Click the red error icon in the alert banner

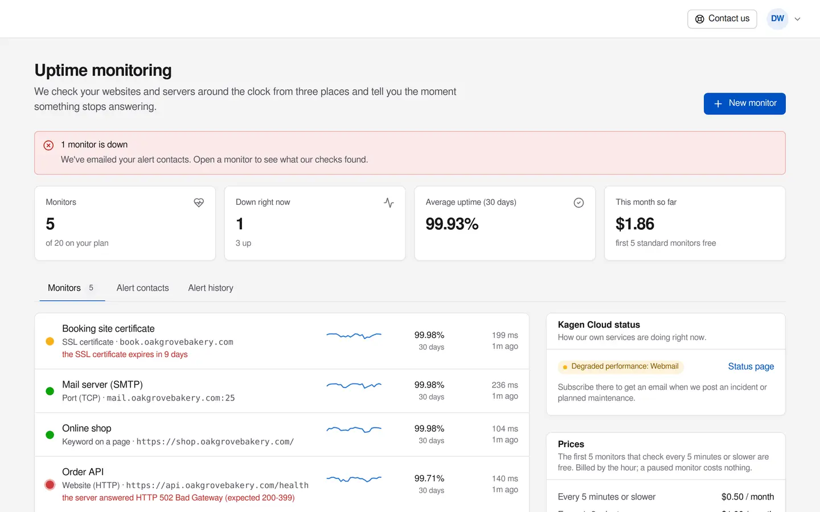click(x=49, y=145)
